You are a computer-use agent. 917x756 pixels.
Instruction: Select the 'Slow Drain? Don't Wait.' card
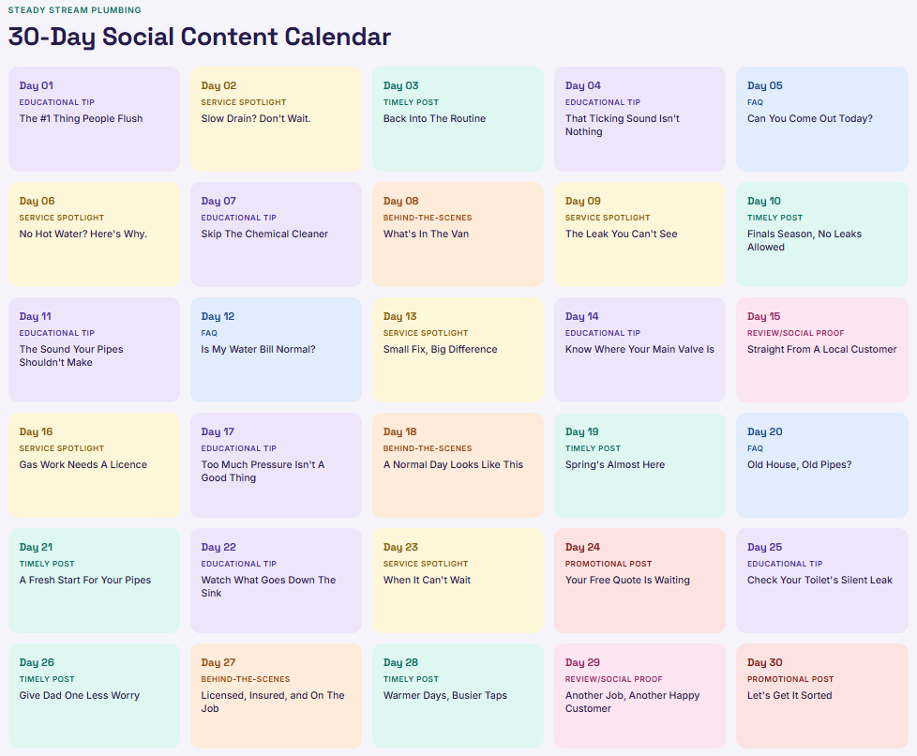coord(276,119)
